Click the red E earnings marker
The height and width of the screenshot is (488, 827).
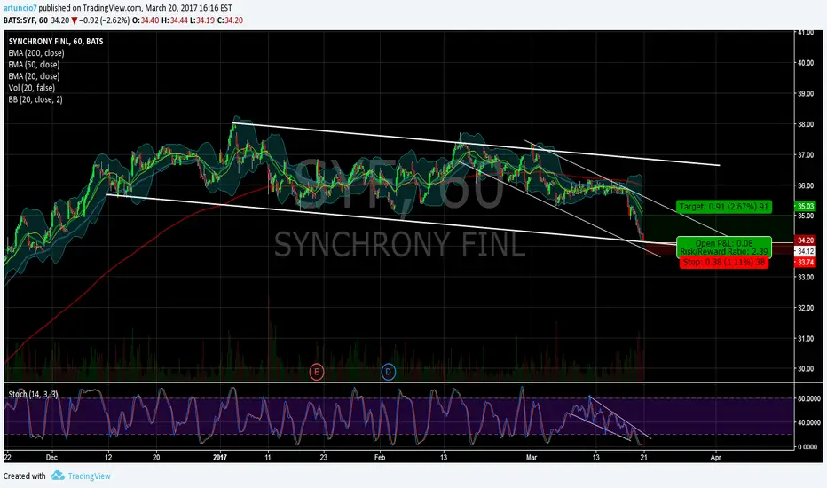(317, 372)
